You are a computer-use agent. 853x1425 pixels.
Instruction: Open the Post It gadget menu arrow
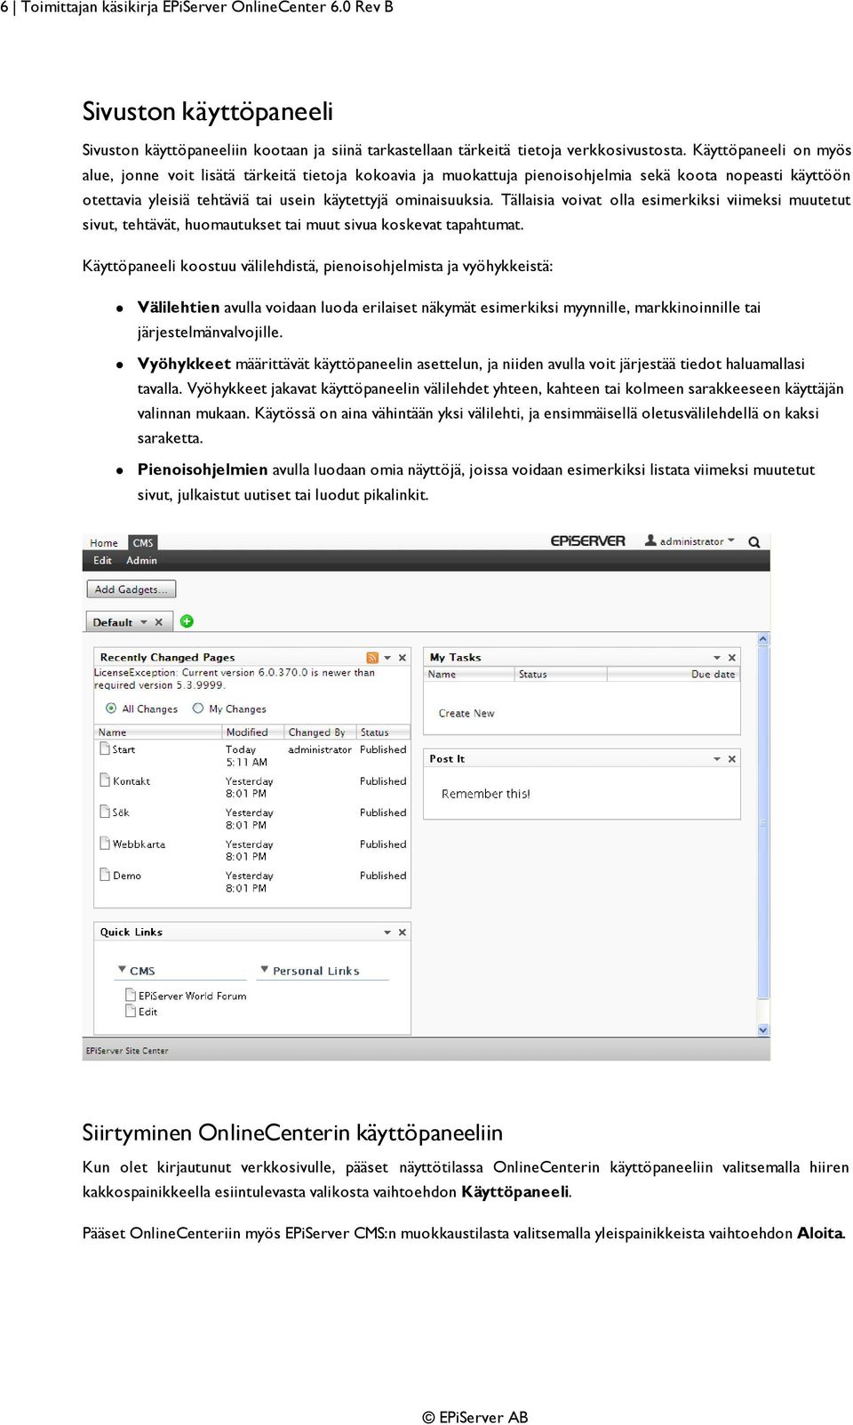click(717, 759)
